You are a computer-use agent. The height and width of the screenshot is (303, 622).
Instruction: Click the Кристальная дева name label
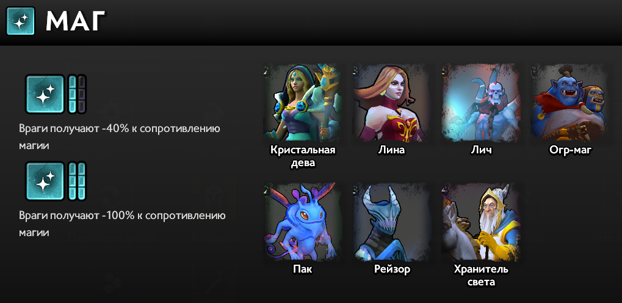(303, 156)
